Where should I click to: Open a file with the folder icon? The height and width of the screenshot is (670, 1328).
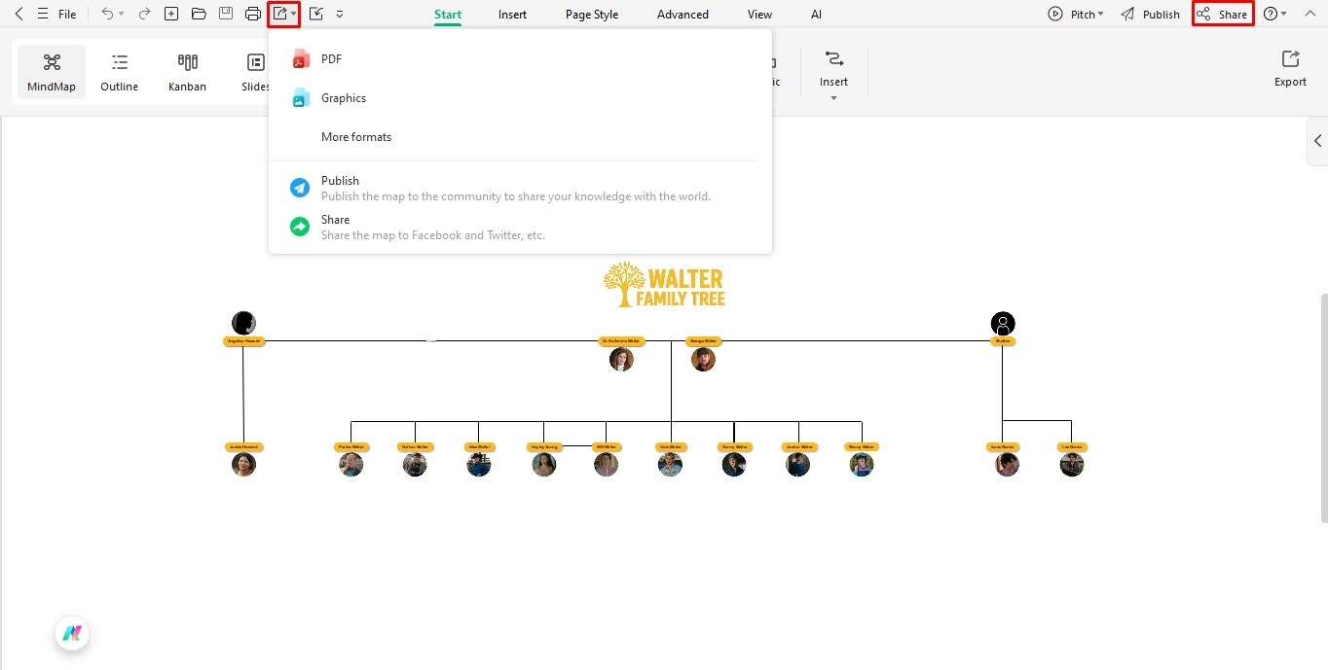pos(198,14)
